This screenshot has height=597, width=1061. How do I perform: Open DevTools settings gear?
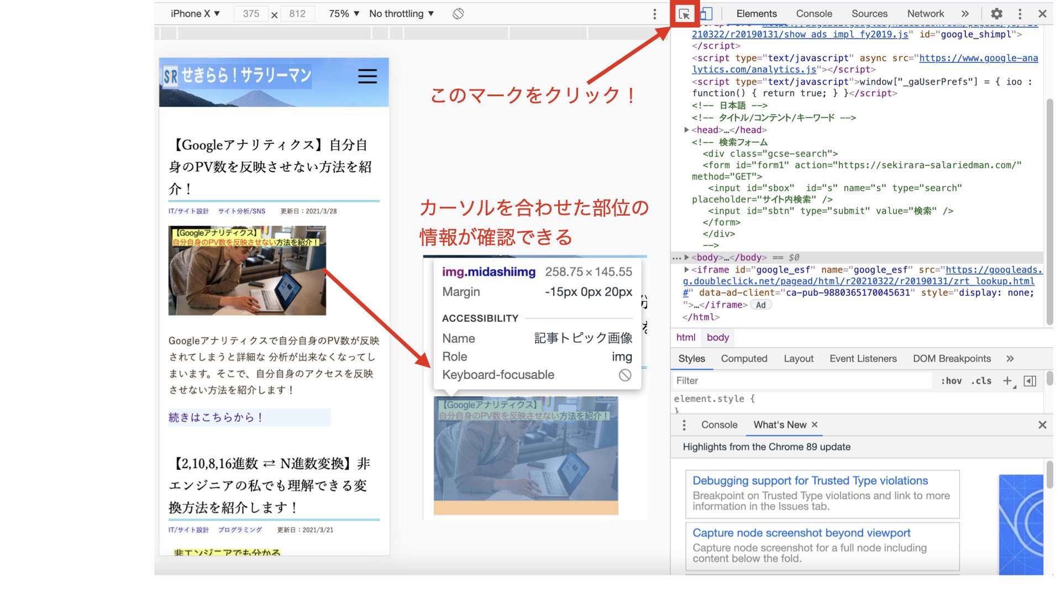tap(996, 14)
